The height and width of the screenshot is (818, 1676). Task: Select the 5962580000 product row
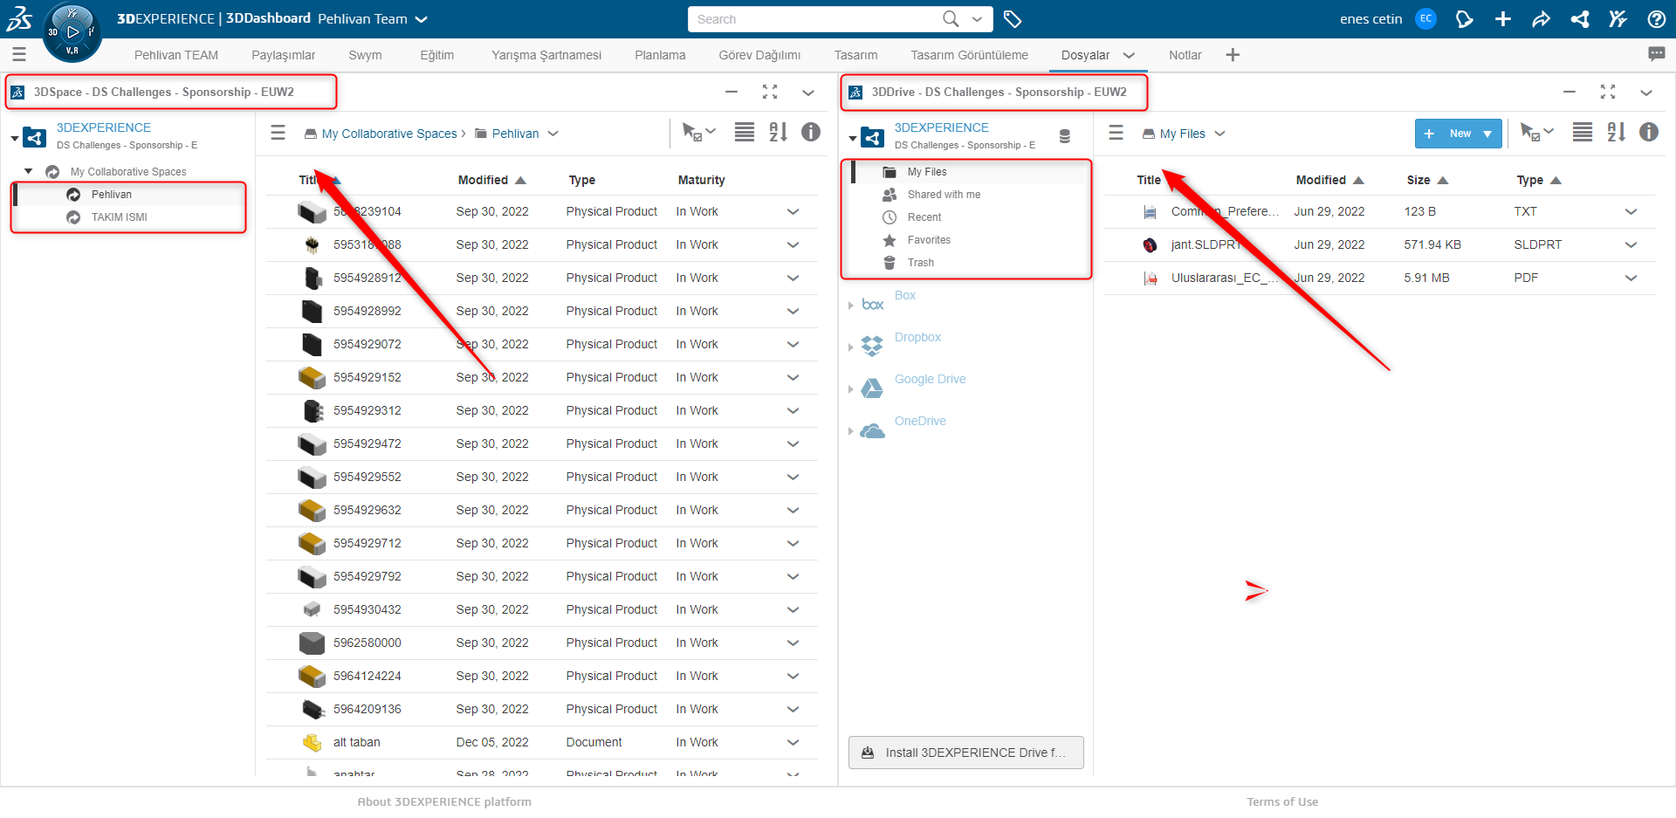tap(541, 643)
